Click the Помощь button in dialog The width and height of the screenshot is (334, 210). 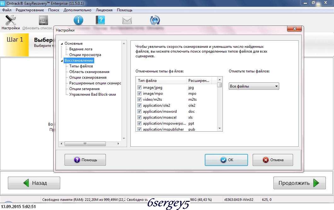[x=85, y=160]
